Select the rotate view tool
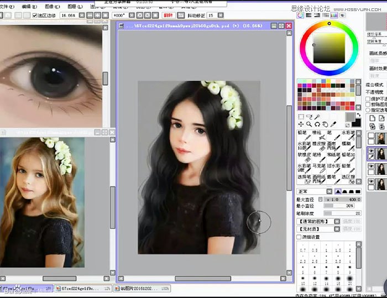 pyautogui.click(x=317, y=124)
